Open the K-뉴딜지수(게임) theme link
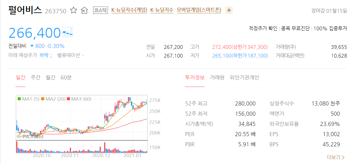Screen dimensions: 350x163 point(129,10)
